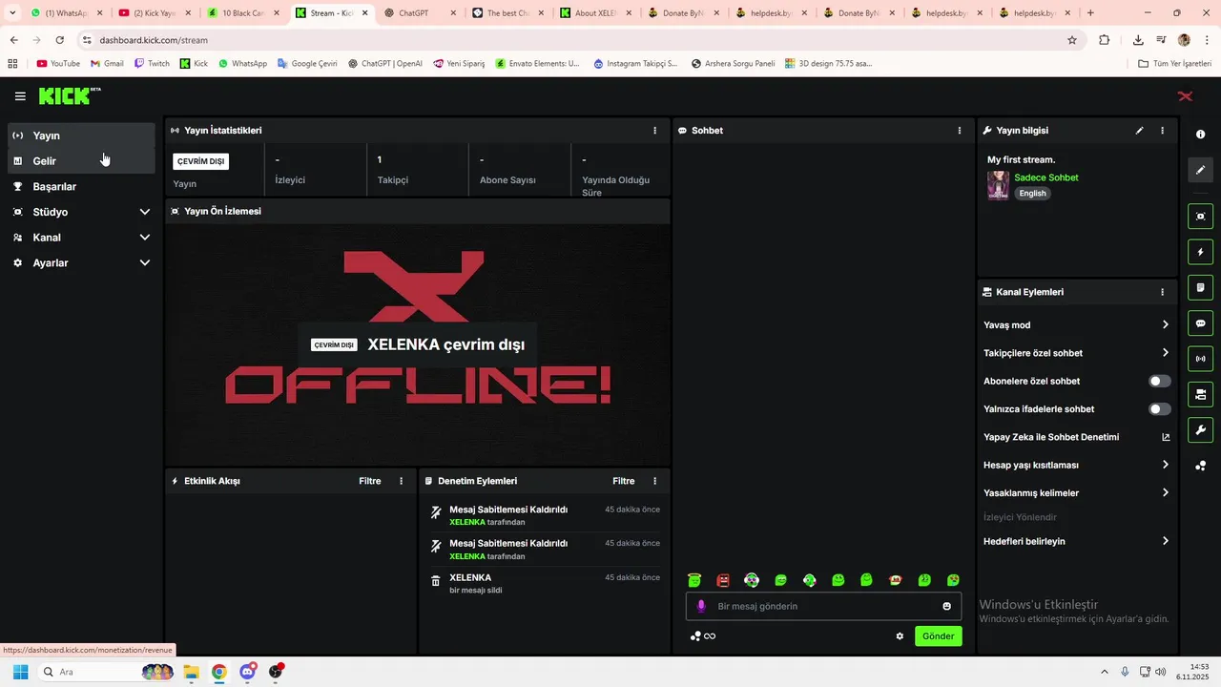Click the pencil icon in the right sidebar

click(x=1200, y=170)
